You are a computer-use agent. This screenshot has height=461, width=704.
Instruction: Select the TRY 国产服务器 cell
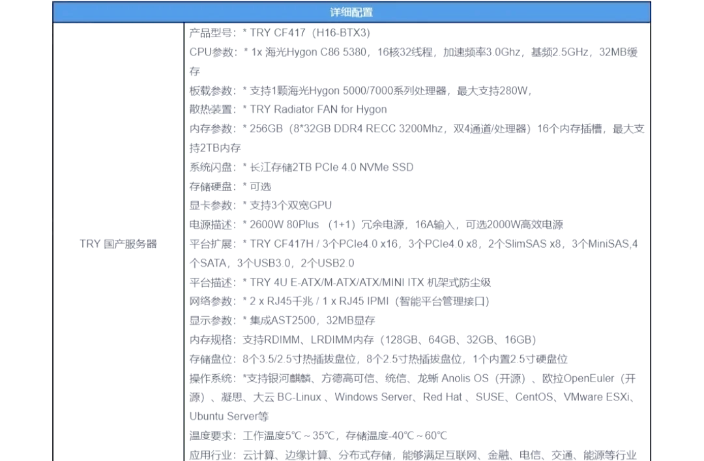coord(119,244)
